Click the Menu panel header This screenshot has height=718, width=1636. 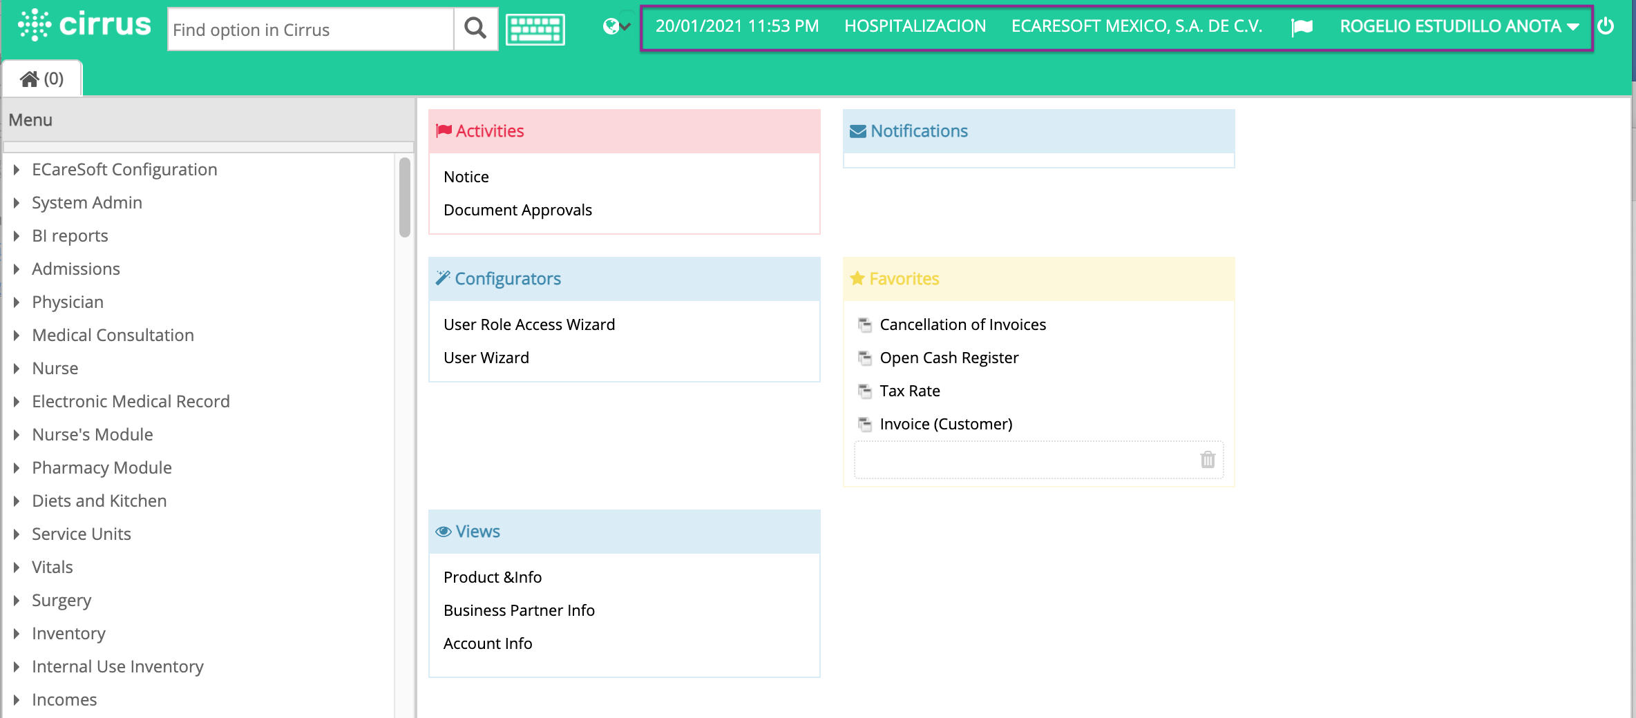(x=208, y=120)
